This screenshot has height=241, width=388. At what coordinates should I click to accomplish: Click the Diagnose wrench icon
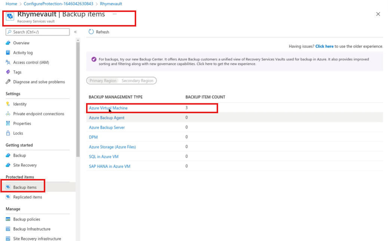(x=8, y=81)
